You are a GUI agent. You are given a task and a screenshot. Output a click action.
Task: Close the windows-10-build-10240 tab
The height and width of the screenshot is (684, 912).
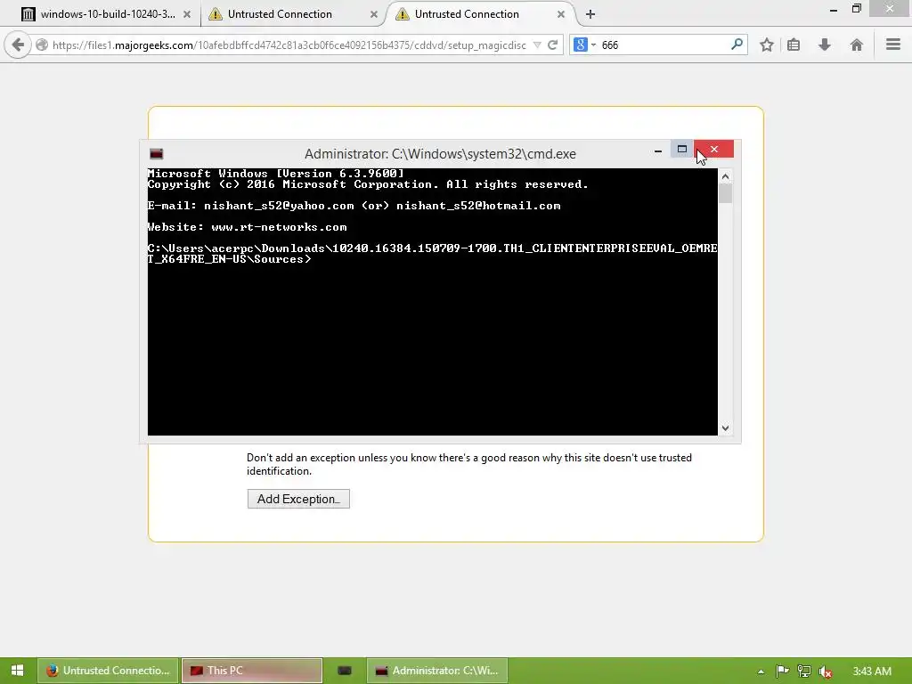187,14
